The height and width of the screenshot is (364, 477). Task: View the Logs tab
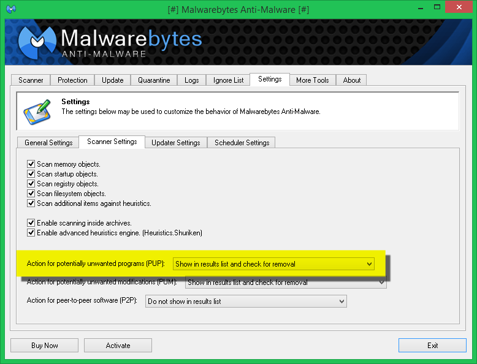coord(192,80)
